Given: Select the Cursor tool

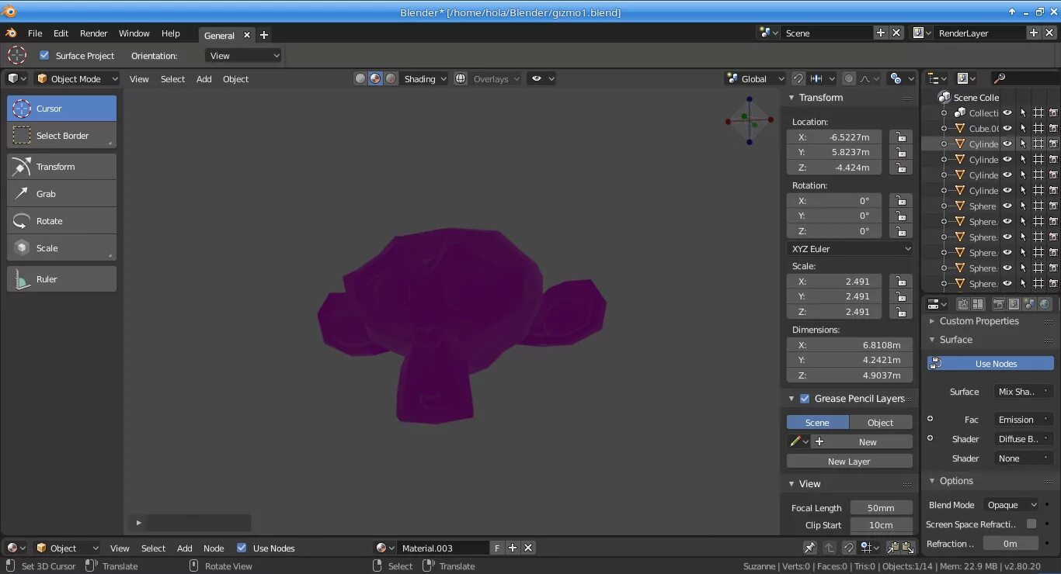Looking at the screenshot, I should 61,109.
